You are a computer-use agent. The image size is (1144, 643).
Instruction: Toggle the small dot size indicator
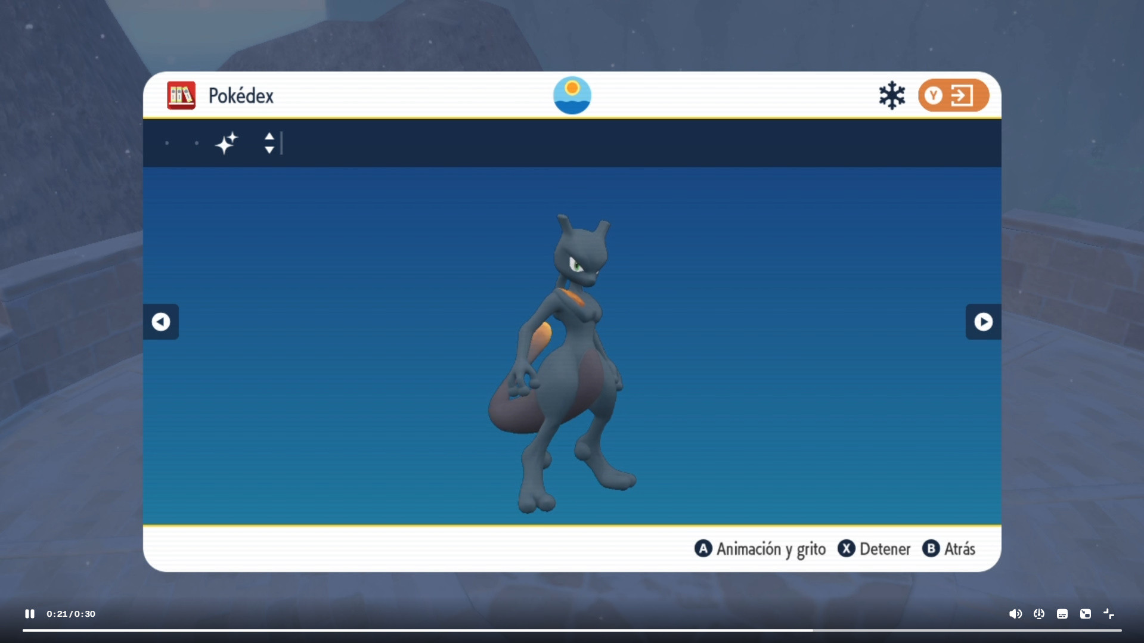tap(167, 144)
